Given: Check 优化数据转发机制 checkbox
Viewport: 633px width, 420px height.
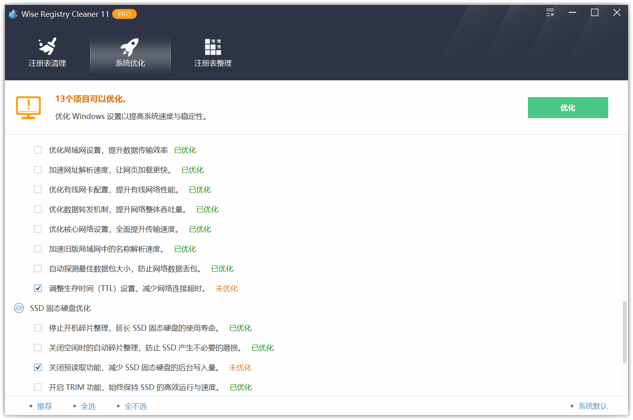Looking at the screenshot, I should click(38, 209).
